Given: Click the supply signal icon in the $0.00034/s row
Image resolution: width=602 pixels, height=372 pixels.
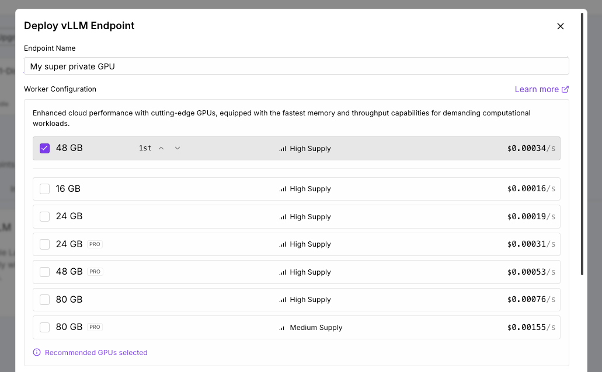Looking at the screenshot, I should pos(283,149).
